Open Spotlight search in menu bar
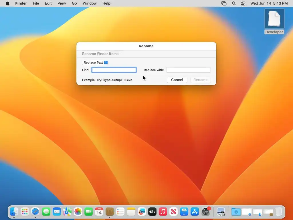Viewport: 293px width, 220px height. point(234,3)
